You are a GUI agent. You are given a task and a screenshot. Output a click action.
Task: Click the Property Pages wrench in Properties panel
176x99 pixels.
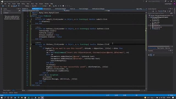pyautogui.click(x=154, y=55)
